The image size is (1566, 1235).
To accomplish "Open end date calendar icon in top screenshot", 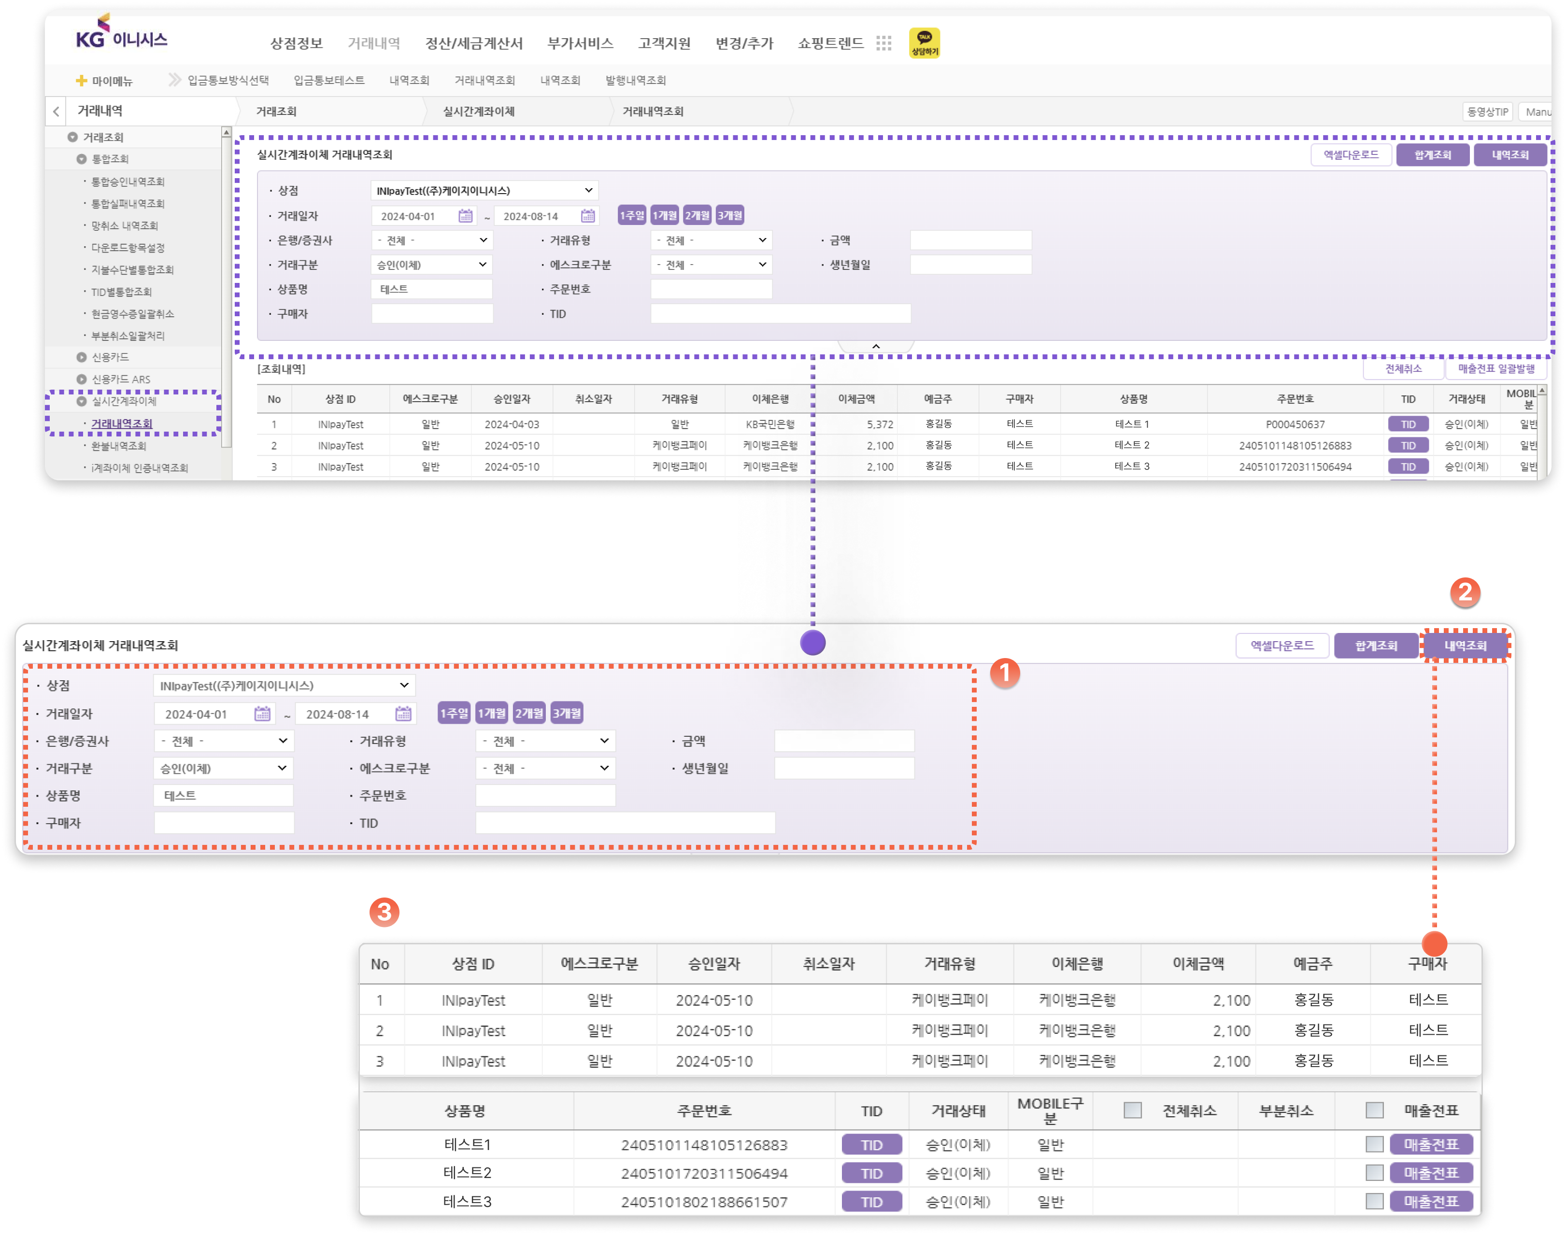I will pos(588,216).
